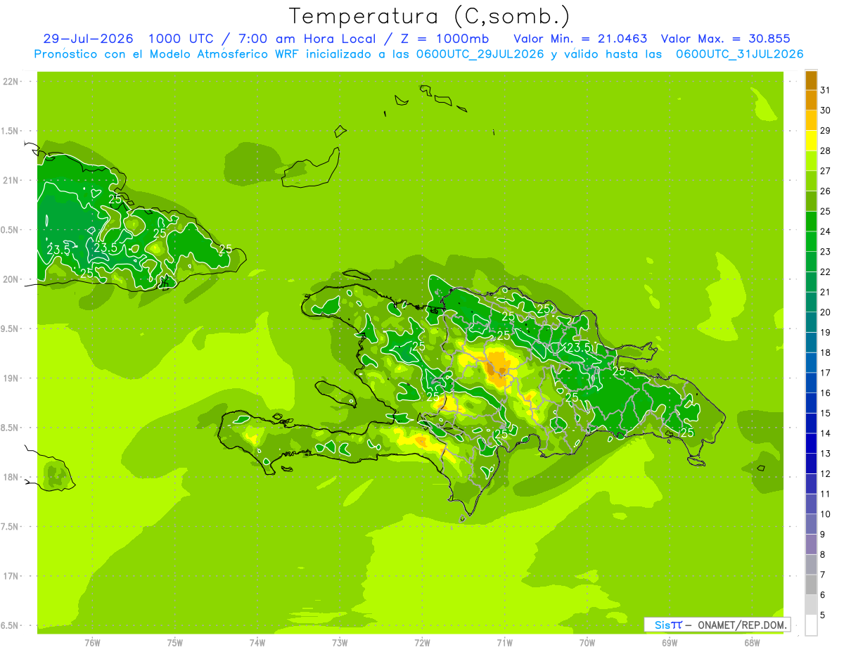
Task: Click the 76W longitude axis label
Action: (92, 642)
